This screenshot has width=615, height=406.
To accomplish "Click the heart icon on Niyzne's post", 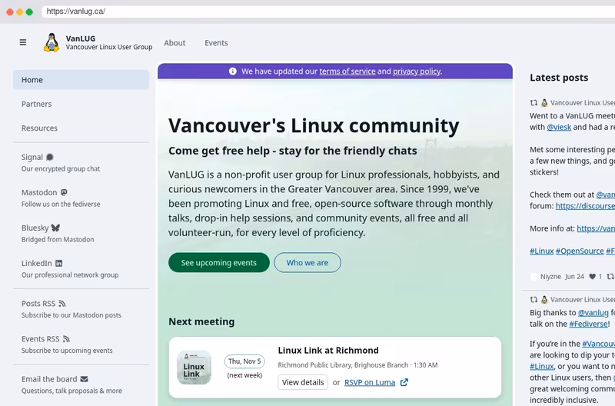I will 592,277.
